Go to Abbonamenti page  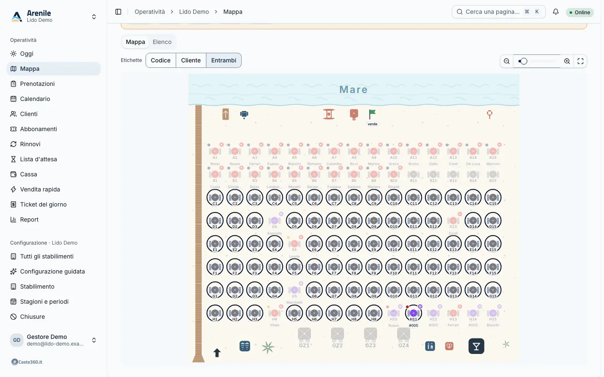click(54, 129)
